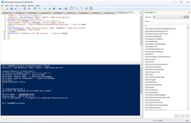Open the File menu
191x123 pixels.
[2, 6]
